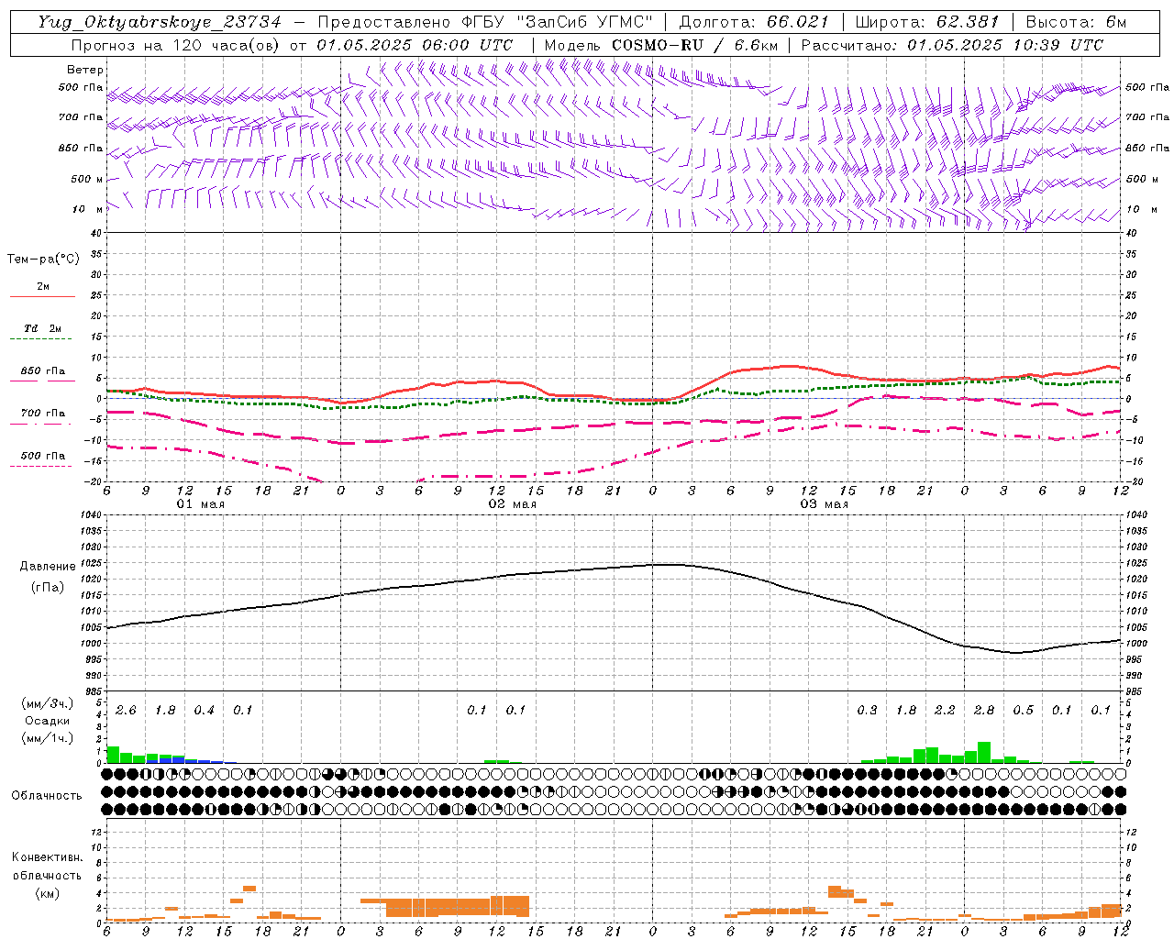Click the blue line sample under 2м legend
This screenshot has height=939, width=1174.
(42, 297)
